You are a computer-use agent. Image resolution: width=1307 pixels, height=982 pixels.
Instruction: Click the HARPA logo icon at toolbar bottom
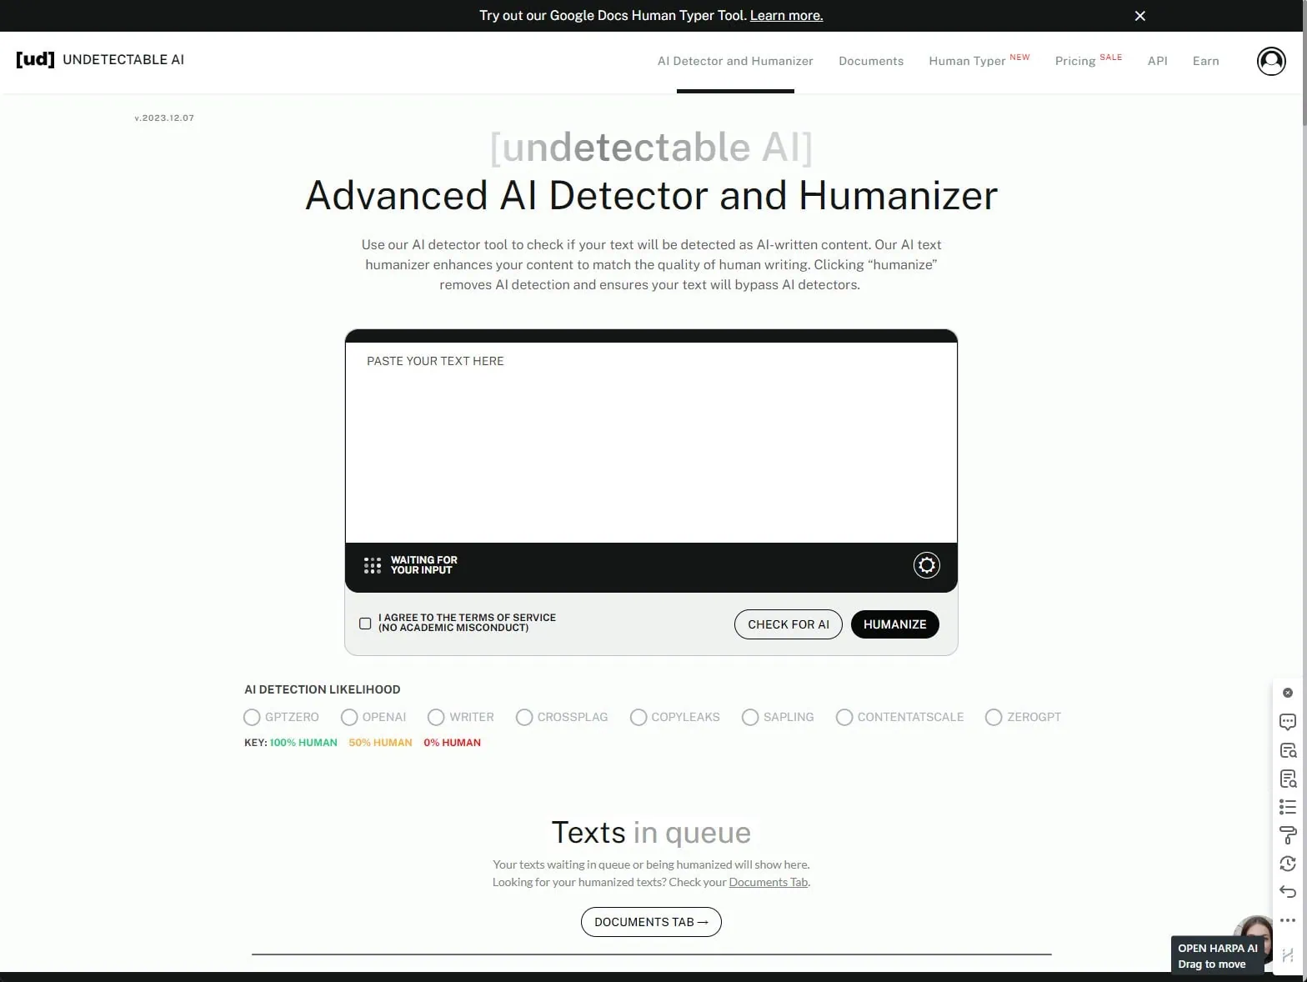click(1287, 955)
